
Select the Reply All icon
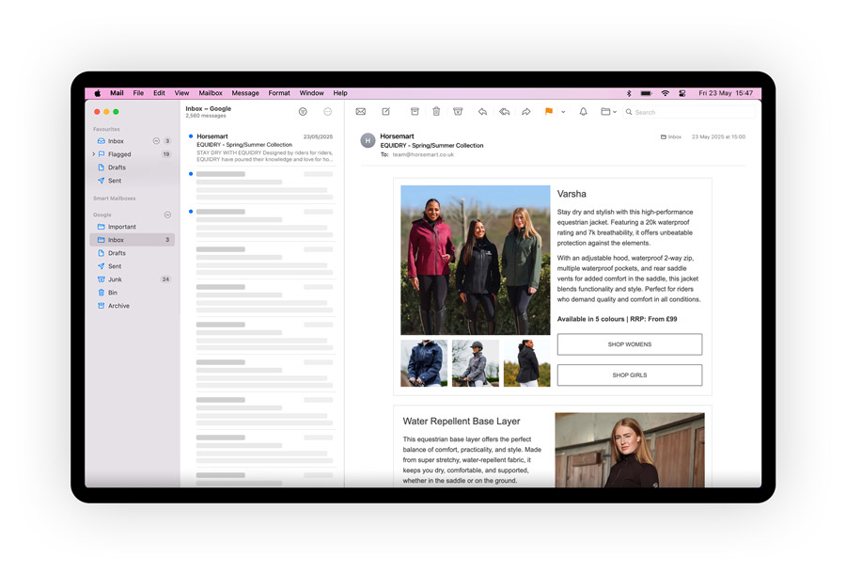(504, 111)
